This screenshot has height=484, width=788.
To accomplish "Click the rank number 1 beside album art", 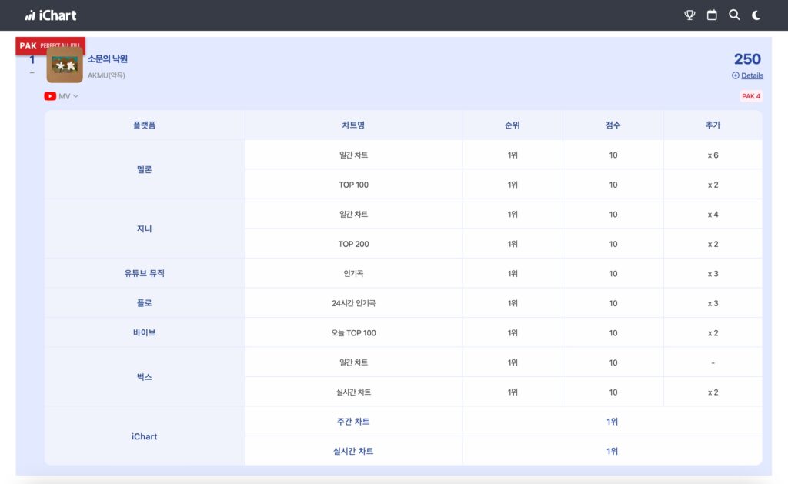I will [x=32, y=60].
